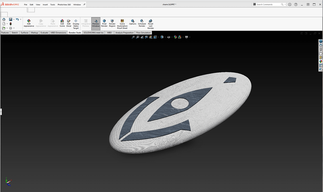This screenshot has width=323, height=192.
Task: Open the Edit menu
Action: [x=31, y=4]
